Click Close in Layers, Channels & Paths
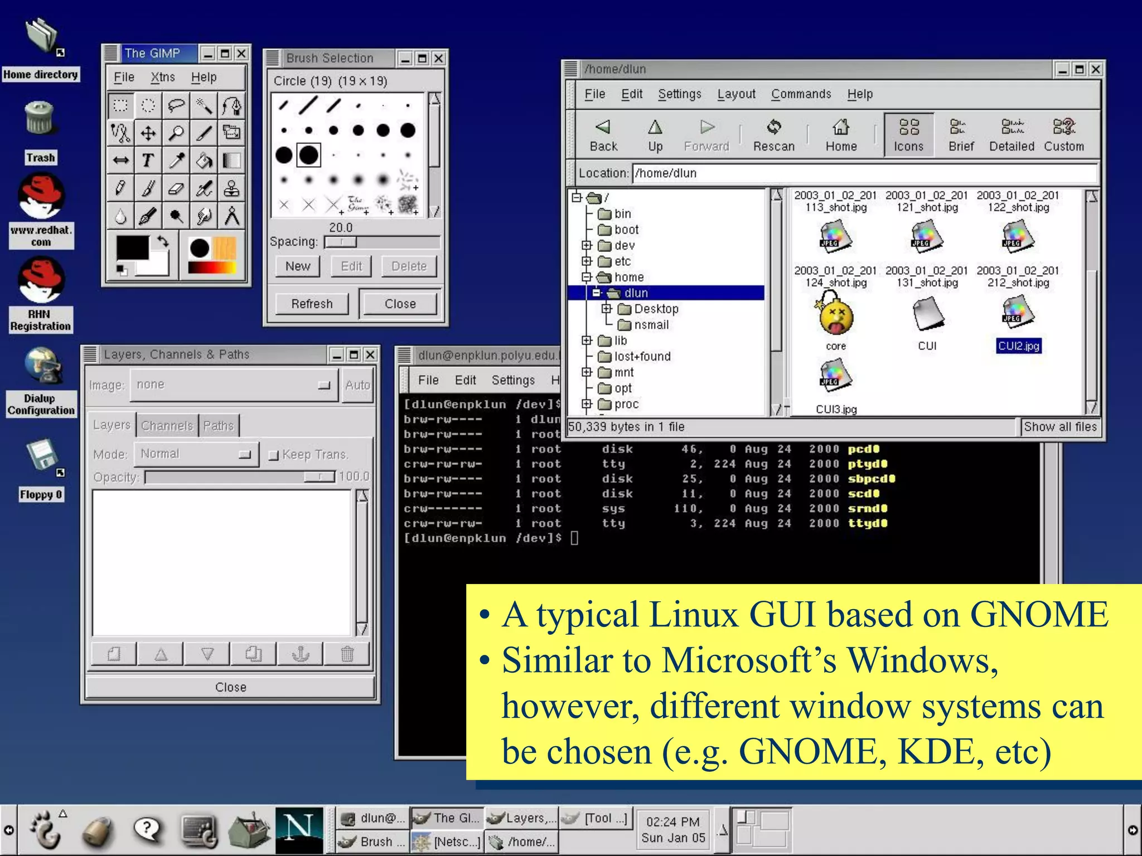This screenshot has width=1142, height=856. tap(230, 687)
